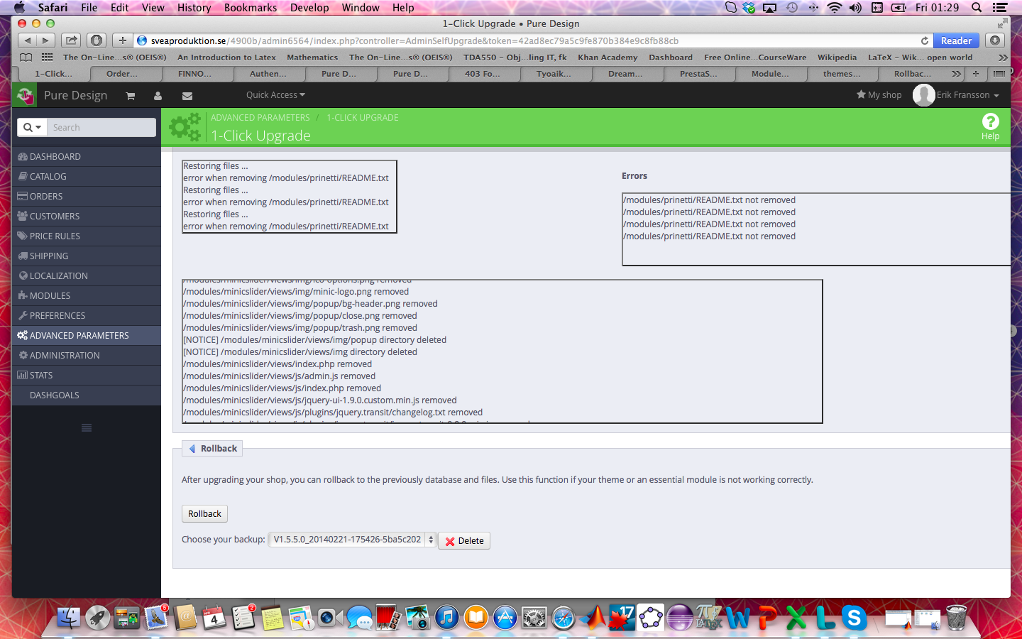This screenshot has width=1022, height=639.
Task: Click the Rollback button under the description
Action: pyautogui.click(x=204, y=513)
